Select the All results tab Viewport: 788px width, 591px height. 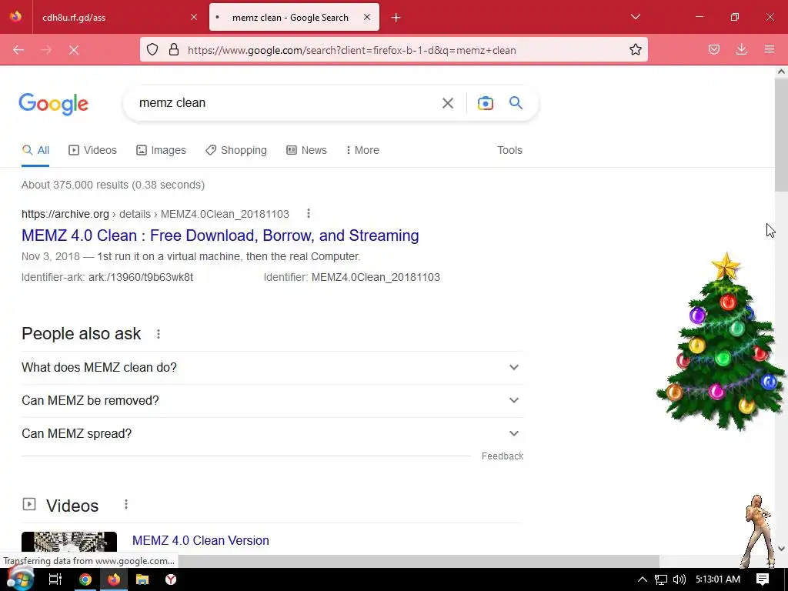pos(35,150)
